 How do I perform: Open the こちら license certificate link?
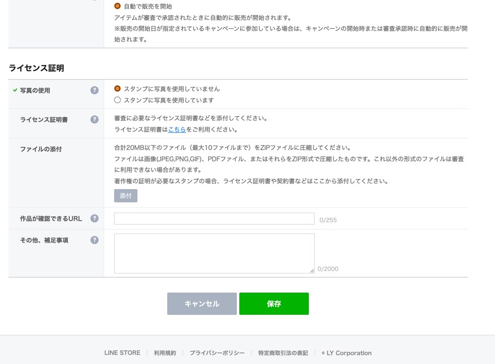pyautogui.click(x=177, y=129)
